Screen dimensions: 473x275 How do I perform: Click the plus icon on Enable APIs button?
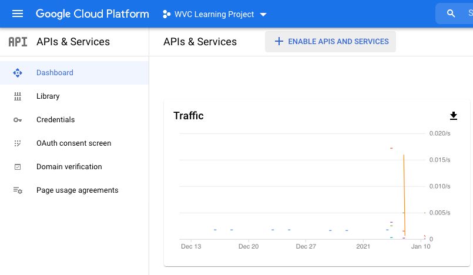[x=279, y=41]
